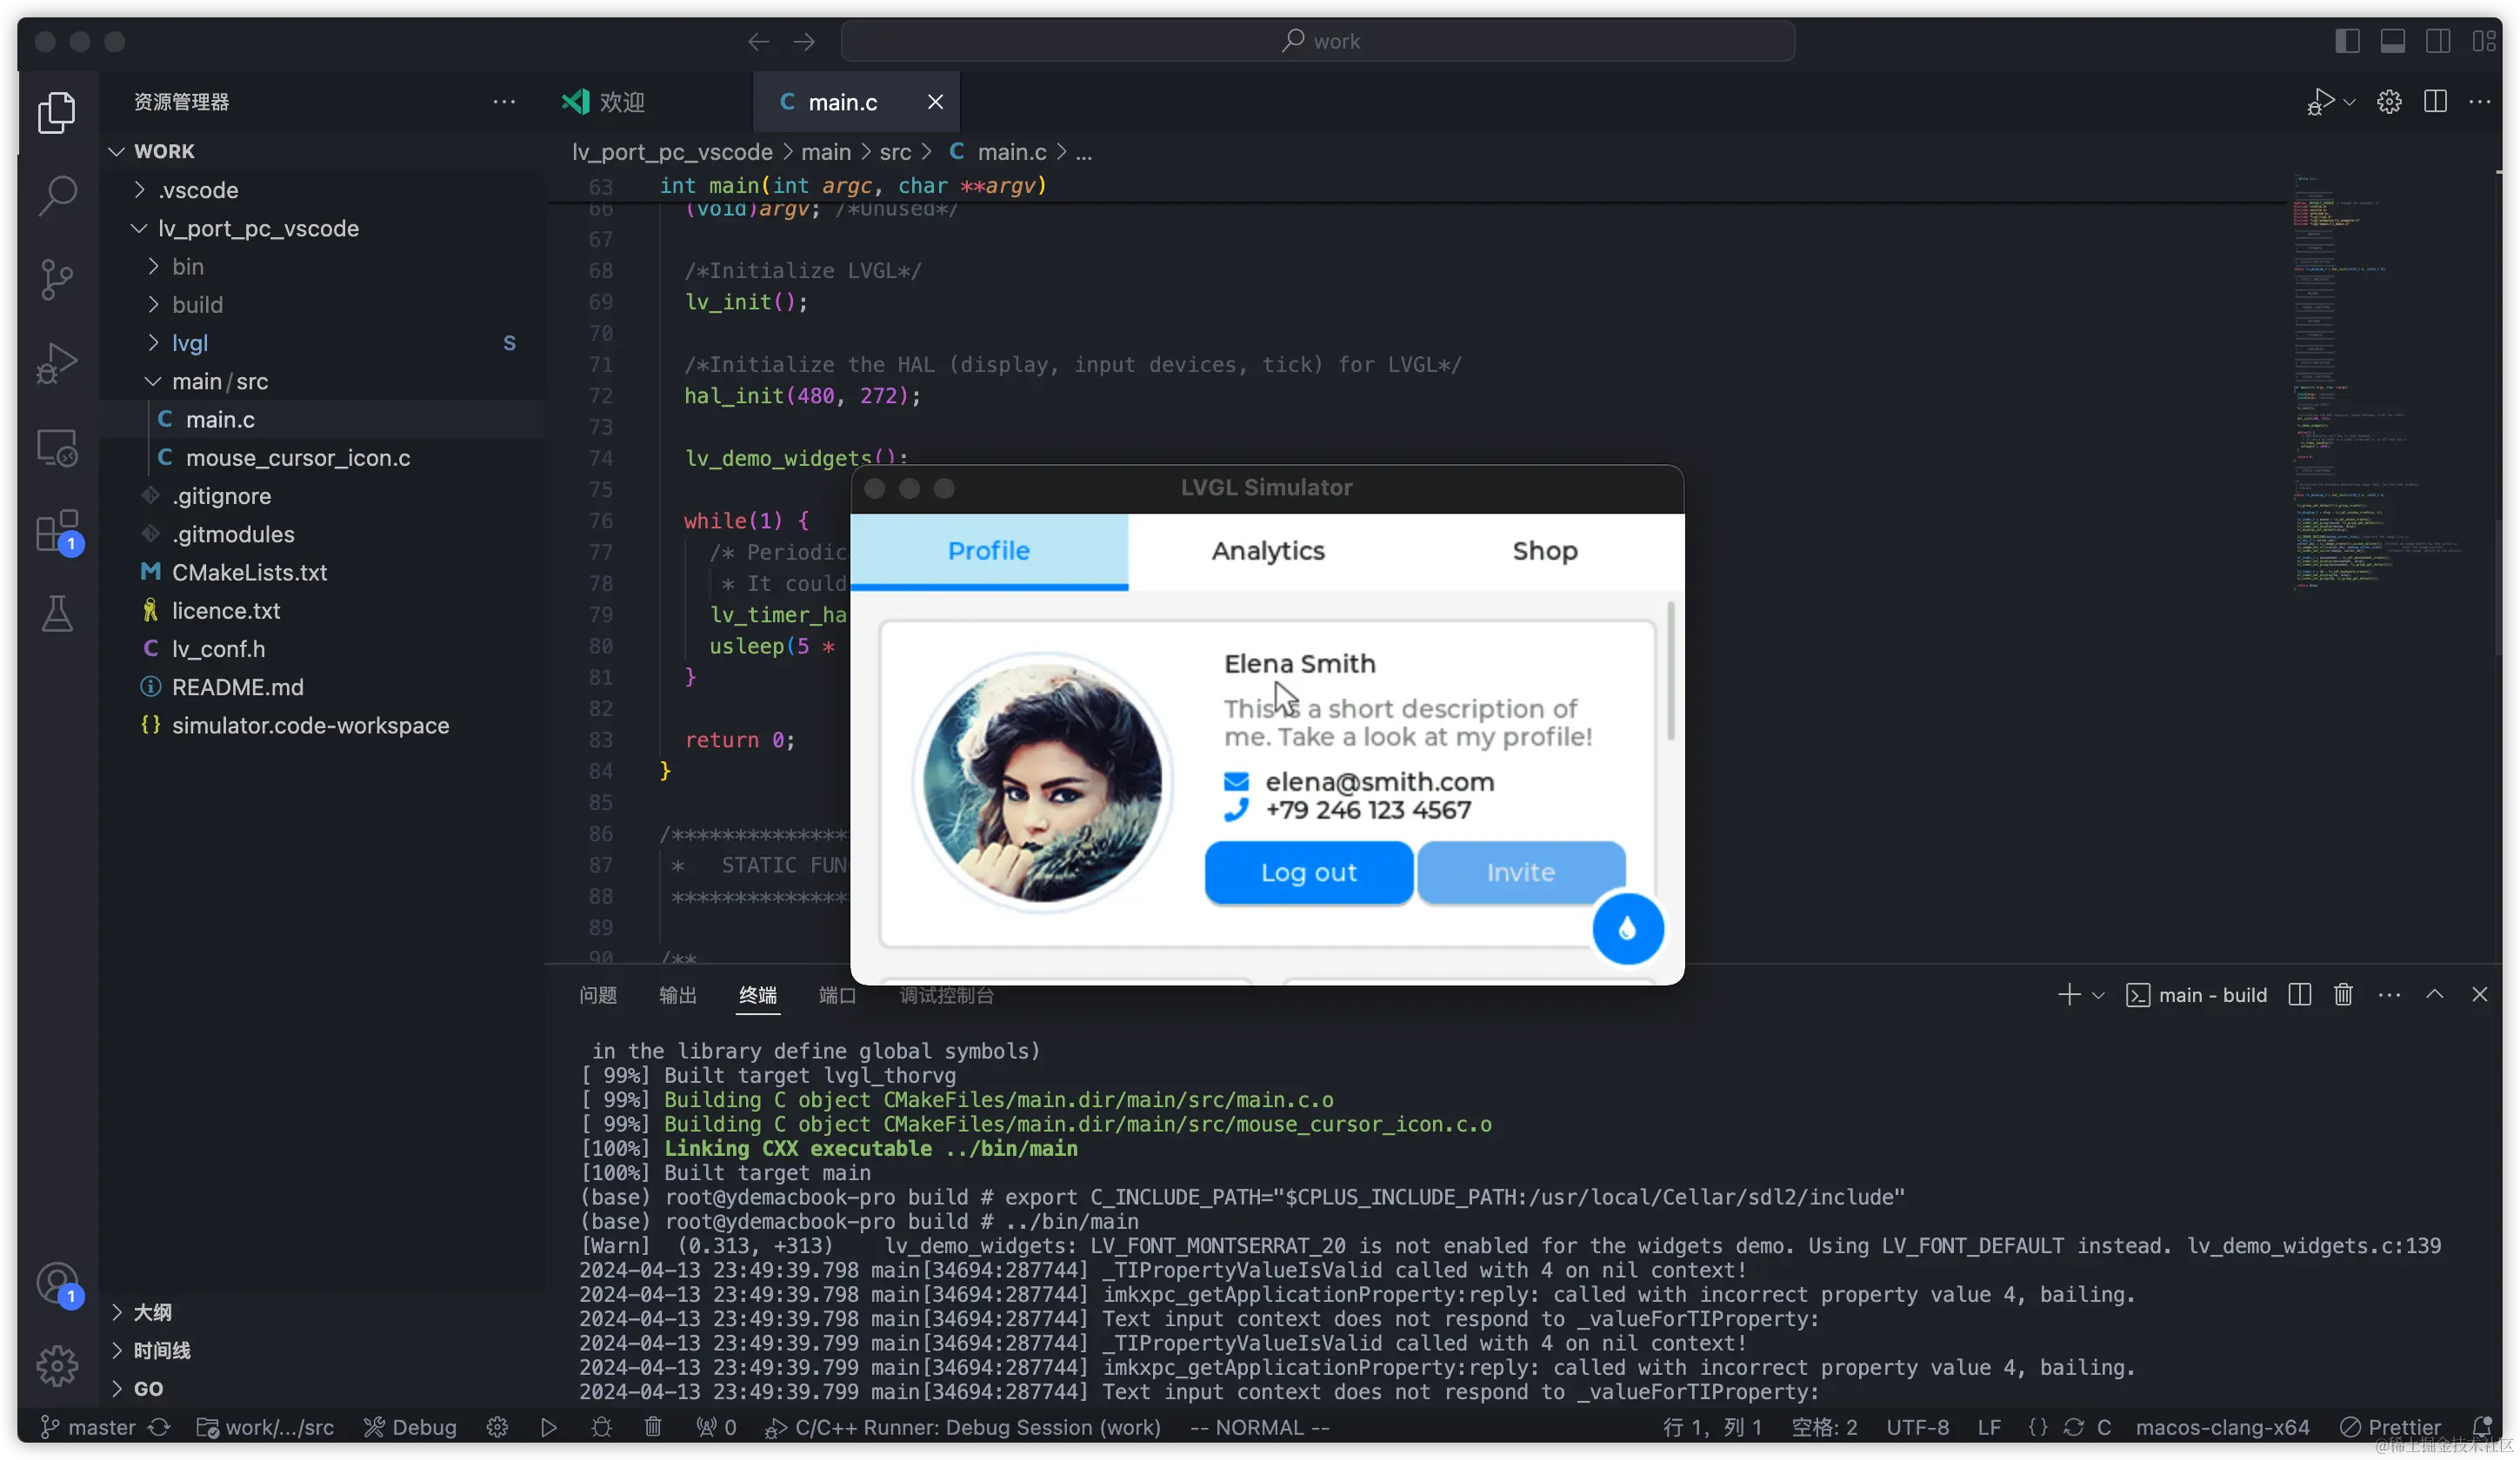Click the Invite button on the profile card
The height and width of the screenshot is (1460, 2520).
(1519, 872)
